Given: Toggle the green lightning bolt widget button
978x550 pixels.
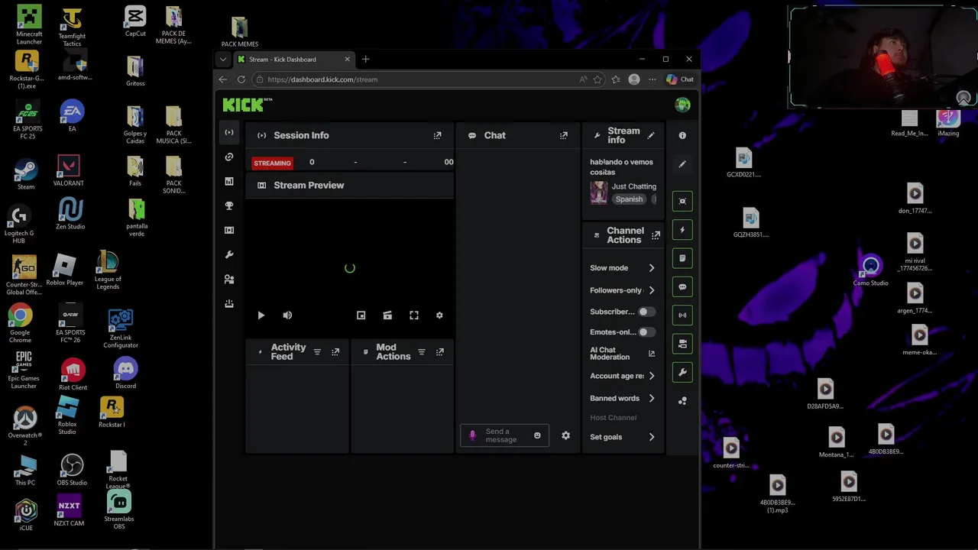Looking at the screenshot, I should tap(682, 230).
